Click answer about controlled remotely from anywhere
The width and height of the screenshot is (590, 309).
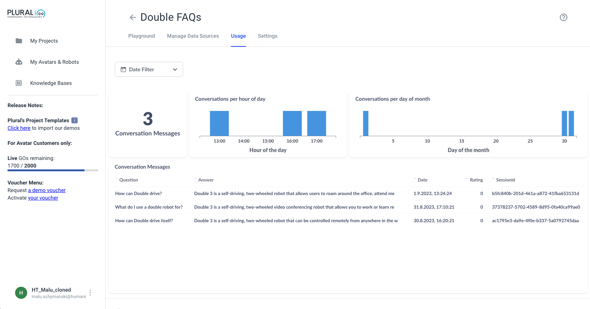click(296, 221)
